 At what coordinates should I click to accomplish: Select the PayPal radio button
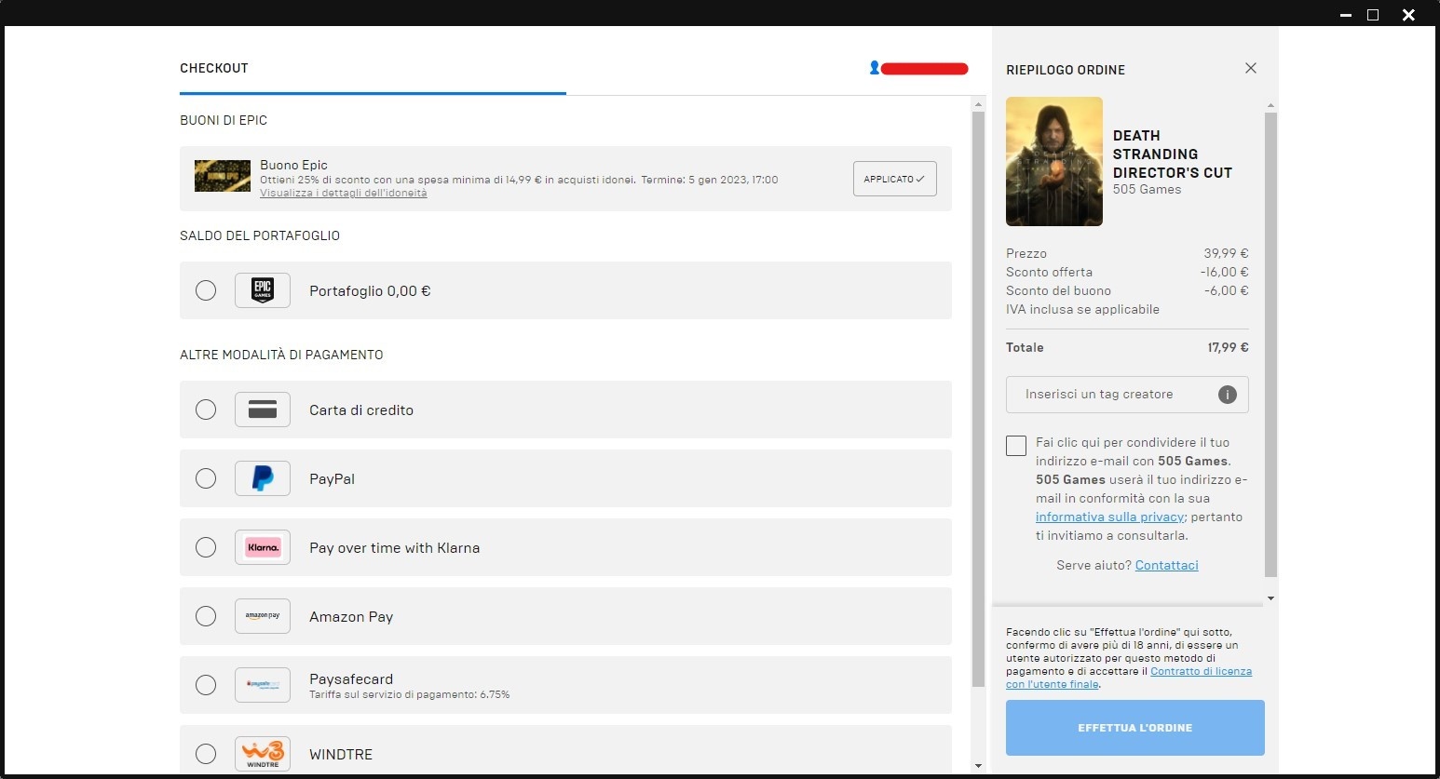point(206,478)
